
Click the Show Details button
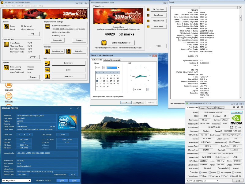tap(158, 26)
